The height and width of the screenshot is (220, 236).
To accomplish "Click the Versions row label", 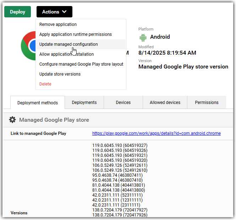I will [19, 213].
